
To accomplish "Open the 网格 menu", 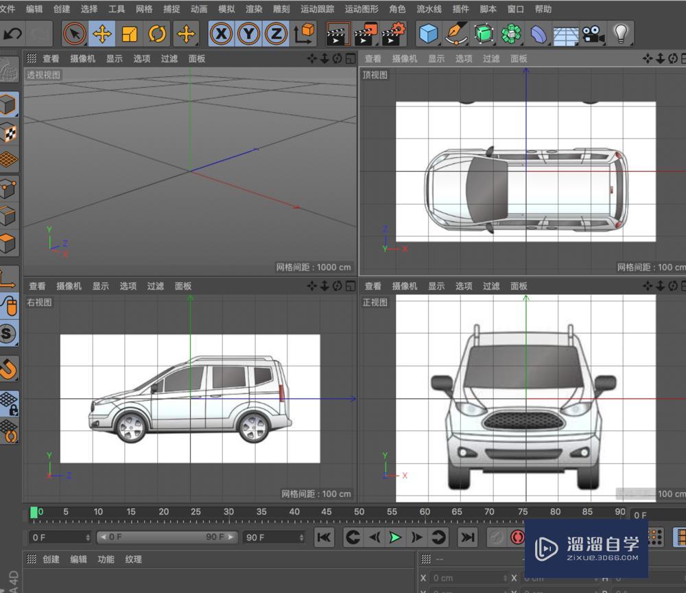I will pos(144,9).
